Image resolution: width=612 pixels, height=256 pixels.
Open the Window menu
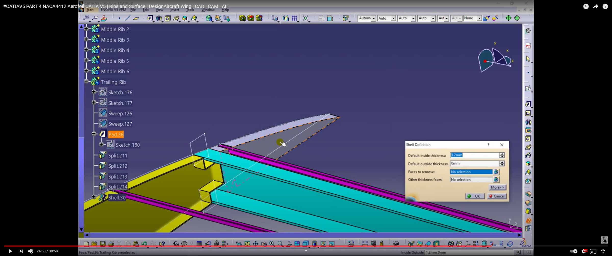click(208, 10)
